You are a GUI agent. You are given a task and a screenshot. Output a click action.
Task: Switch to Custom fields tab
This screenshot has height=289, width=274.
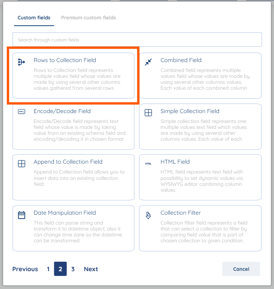34,18
